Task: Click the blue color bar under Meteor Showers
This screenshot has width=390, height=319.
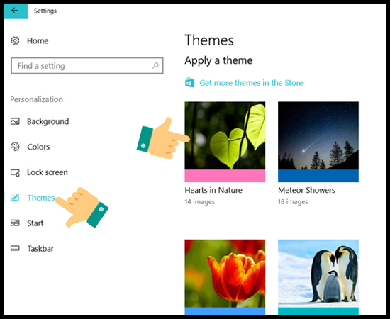Action: pos(318,176)
